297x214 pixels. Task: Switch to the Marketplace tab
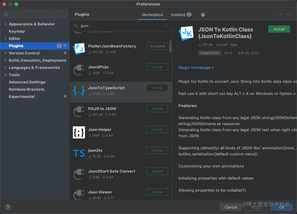click(x=152, y=15)
